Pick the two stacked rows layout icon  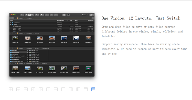coord(56,89)
